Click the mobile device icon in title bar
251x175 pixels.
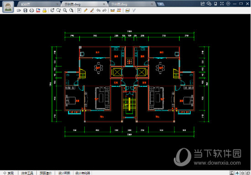point(215,4)
